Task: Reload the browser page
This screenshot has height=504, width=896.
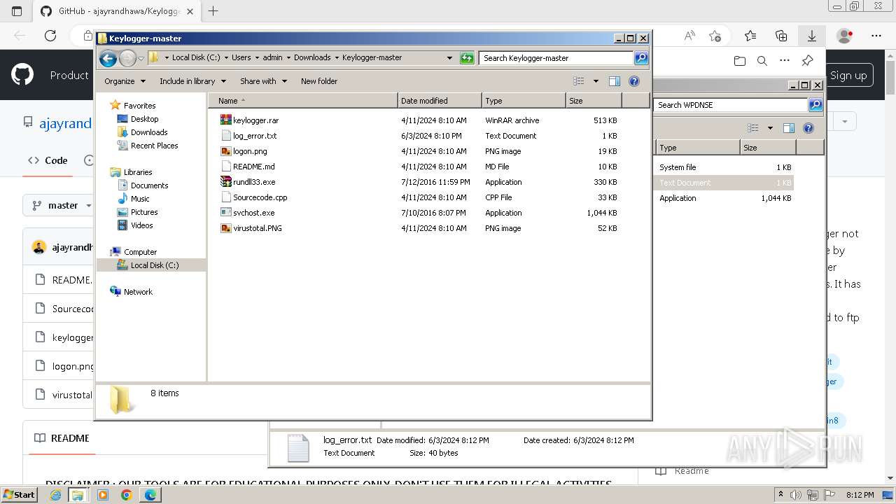Action: point(50,36)
